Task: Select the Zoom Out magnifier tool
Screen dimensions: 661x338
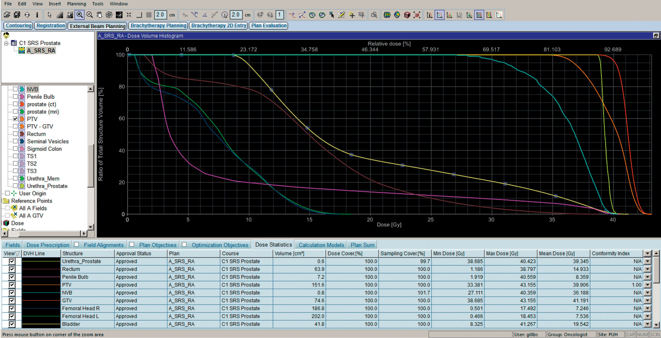Action: coord(90,15)
